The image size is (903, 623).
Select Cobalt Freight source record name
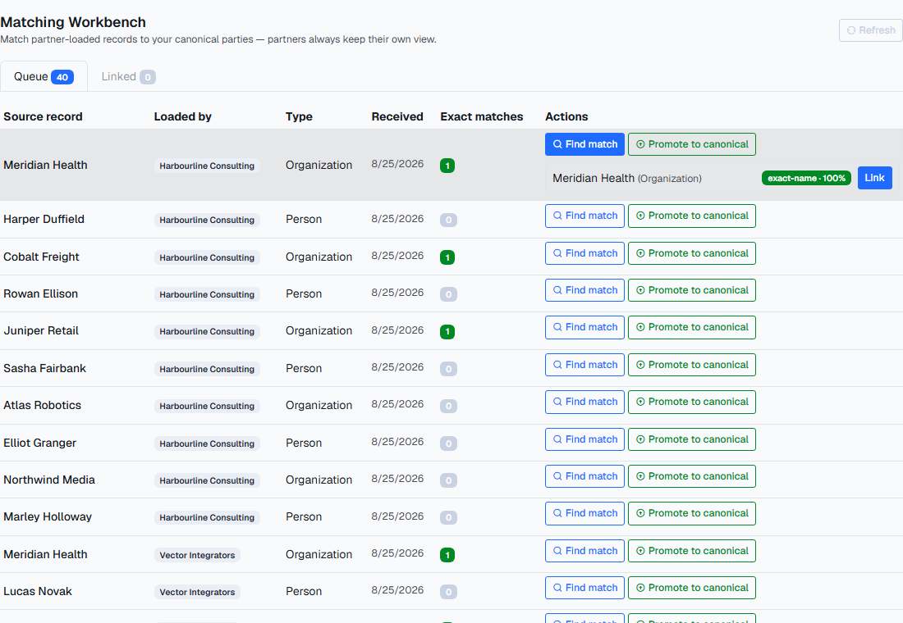(42, 257)
